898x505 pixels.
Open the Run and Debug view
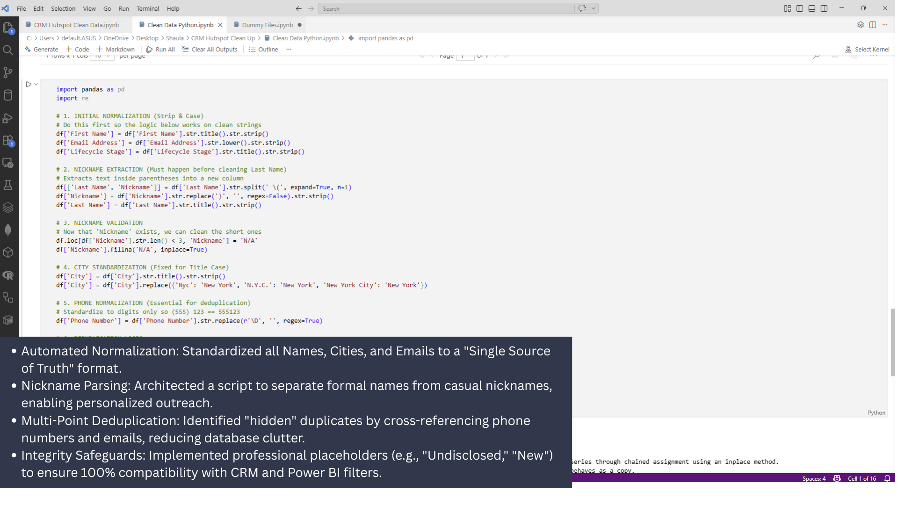[8, 118]
